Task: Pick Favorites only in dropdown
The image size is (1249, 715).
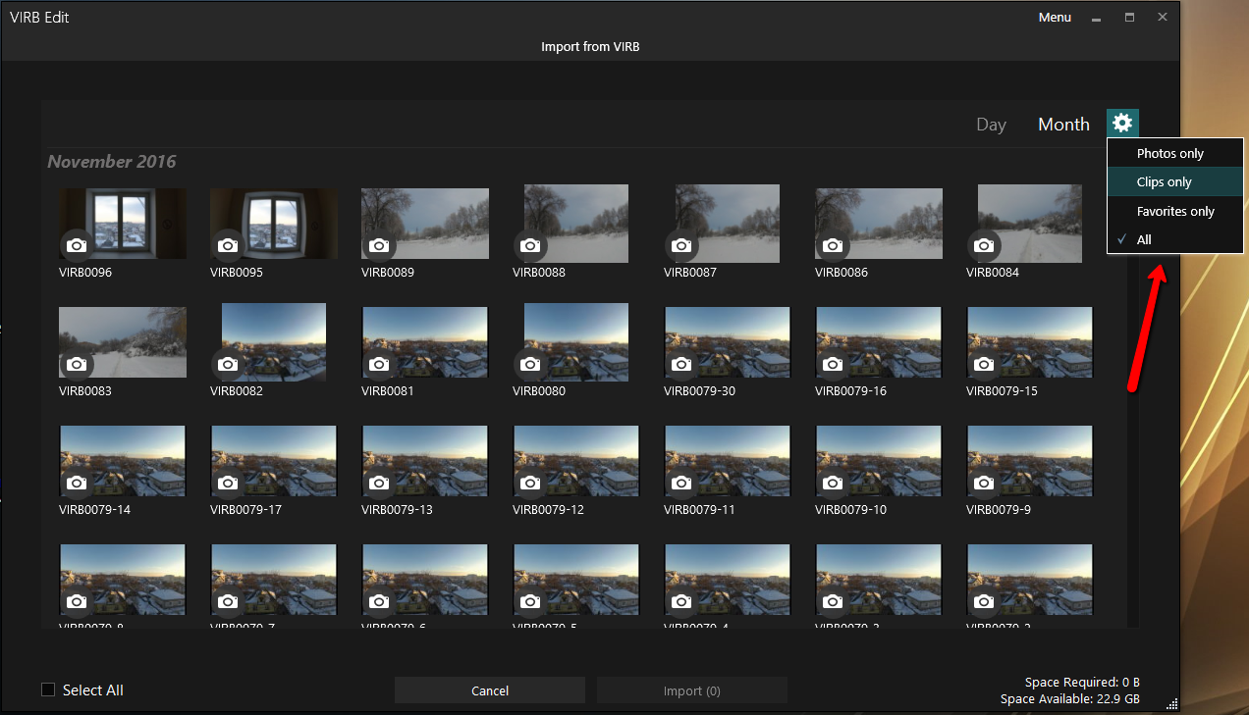Action: pyautogui.click(x=1174, y=212)
